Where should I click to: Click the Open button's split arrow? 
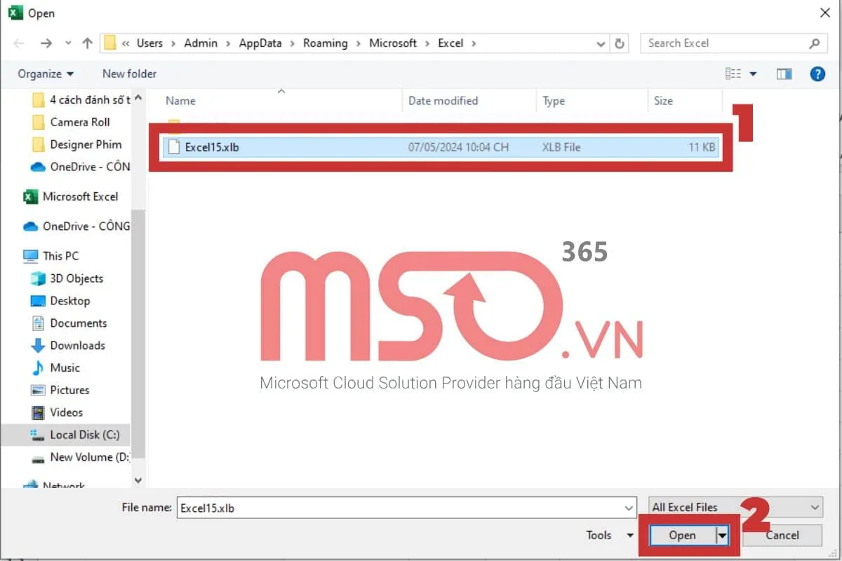coord(721,536)
